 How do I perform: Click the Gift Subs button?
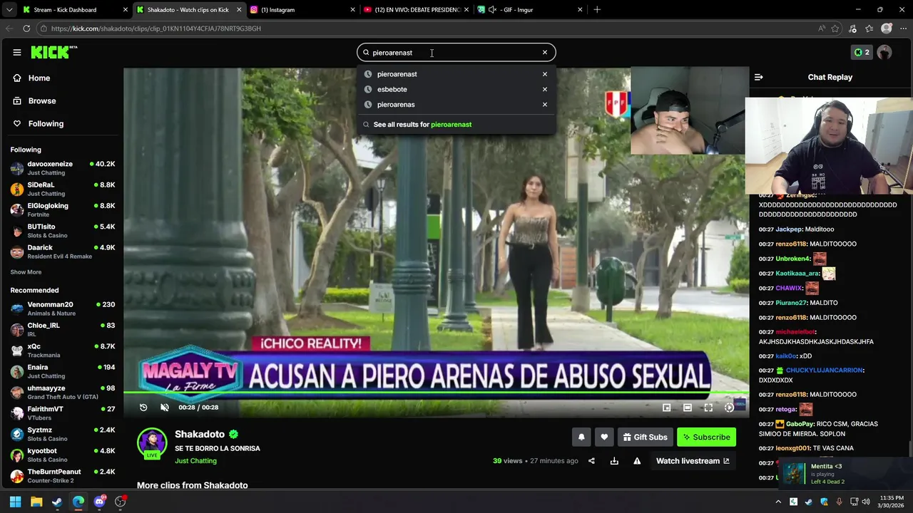coord(645,437)
